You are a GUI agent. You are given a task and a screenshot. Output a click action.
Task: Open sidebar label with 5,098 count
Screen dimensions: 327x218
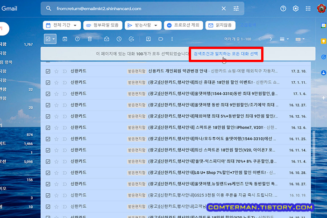pos(17,162)
